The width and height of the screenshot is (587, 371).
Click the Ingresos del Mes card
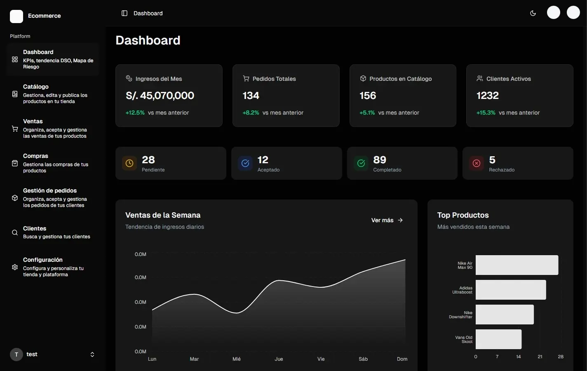coord(169,96)
